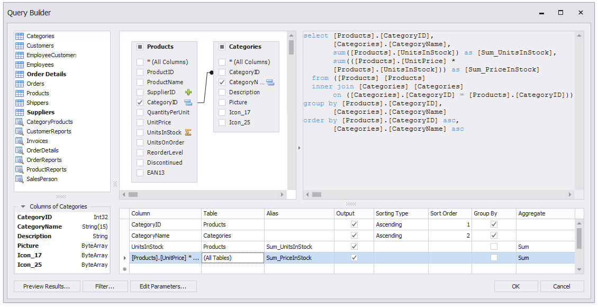The width and height of the screenshot is (598, 307).
Task: Click the group-by icon beside CategoryID in Products
Action: 188,102
